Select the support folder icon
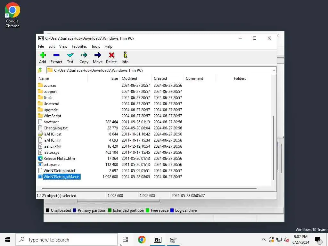The width and height of the screenshot is (328, 246). 40,91
